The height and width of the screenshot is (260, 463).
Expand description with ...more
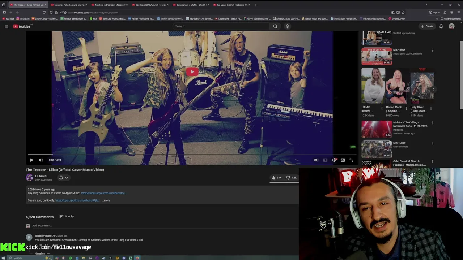click(106, 200)
